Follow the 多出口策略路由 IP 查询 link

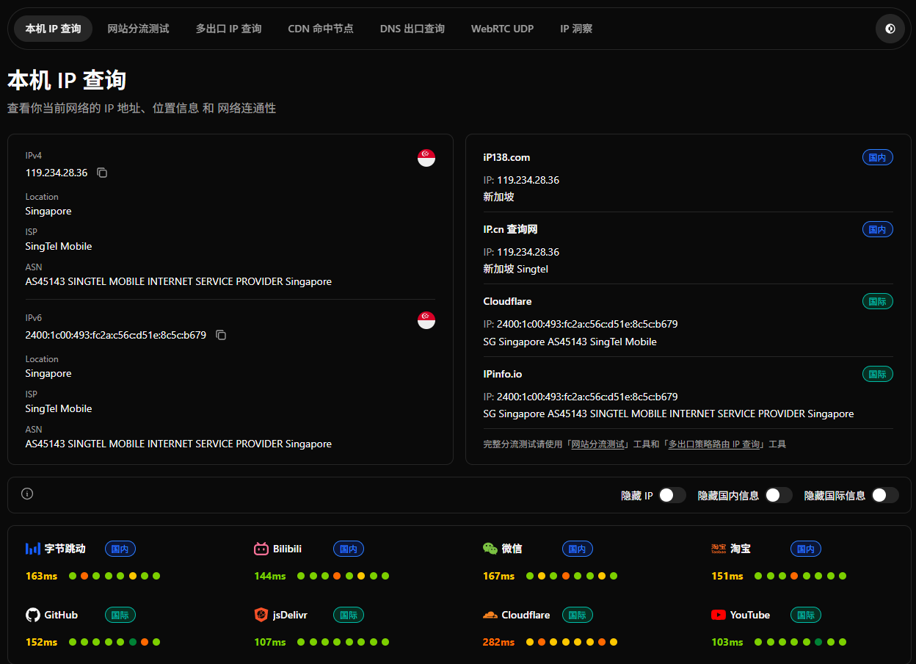[713, 444]
